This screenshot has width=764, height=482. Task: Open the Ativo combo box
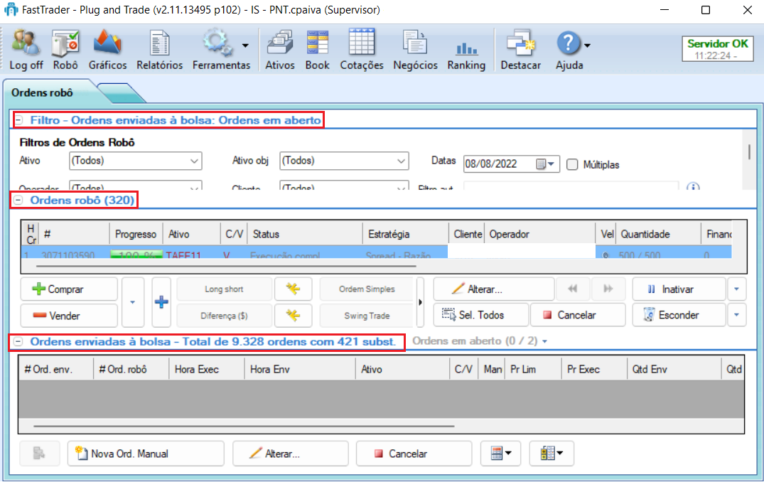(x=136, y=161)
